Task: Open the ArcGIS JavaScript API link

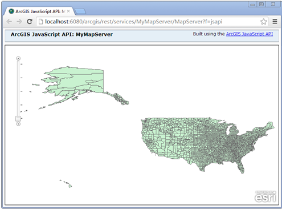Action: point(250,34)
